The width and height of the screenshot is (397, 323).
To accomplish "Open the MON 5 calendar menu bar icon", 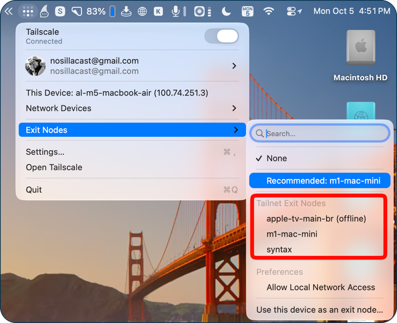I will tap(247, 11).
